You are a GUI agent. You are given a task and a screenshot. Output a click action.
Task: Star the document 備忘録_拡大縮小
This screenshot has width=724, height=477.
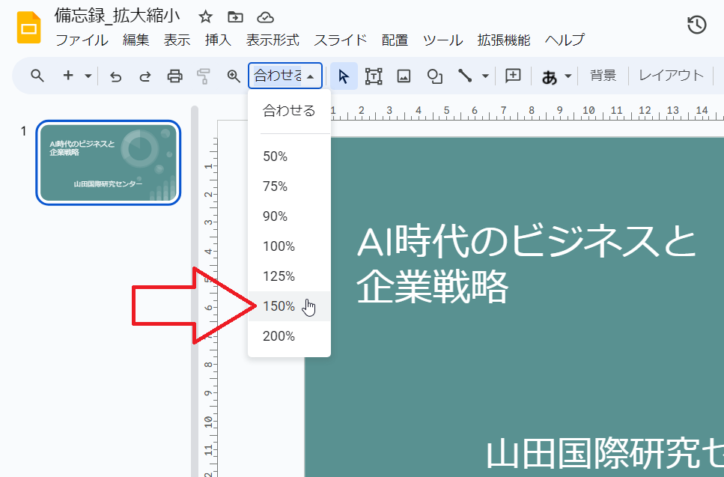pos(205,17)
